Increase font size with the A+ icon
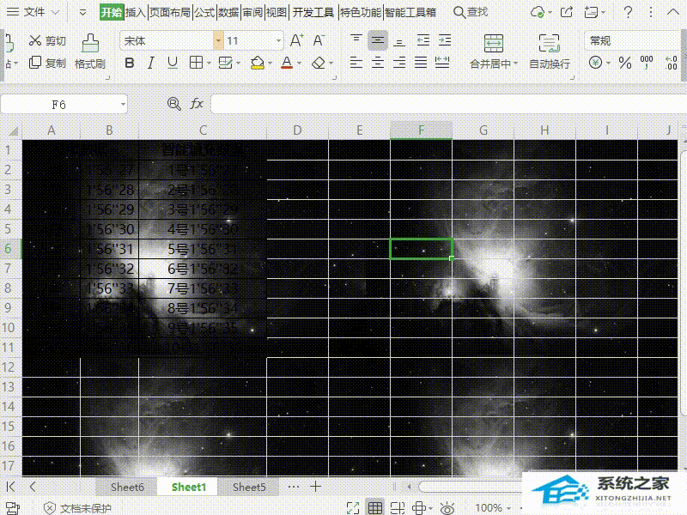The width and height of the screenshot is (687, 515). (296, 40)
